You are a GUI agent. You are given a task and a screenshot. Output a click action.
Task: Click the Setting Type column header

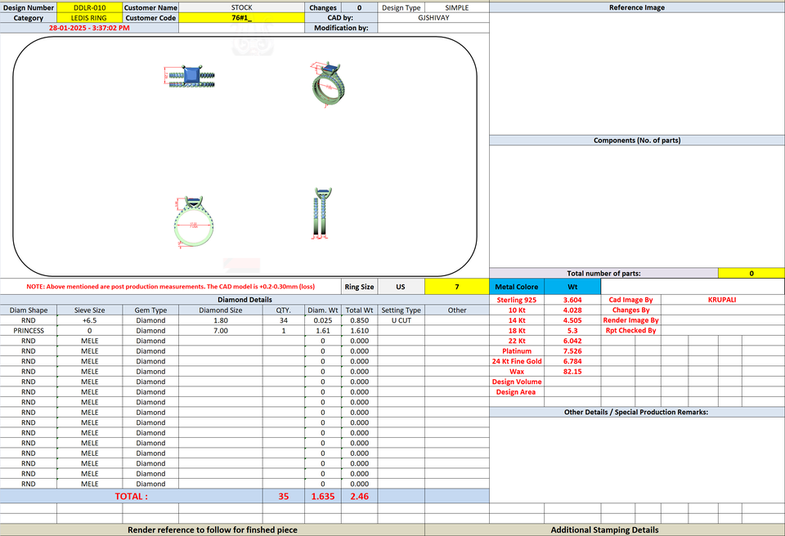tap(401, 310)
